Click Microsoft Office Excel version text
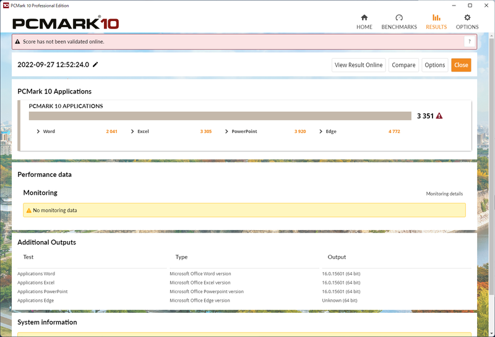 (x=200, y=283)
